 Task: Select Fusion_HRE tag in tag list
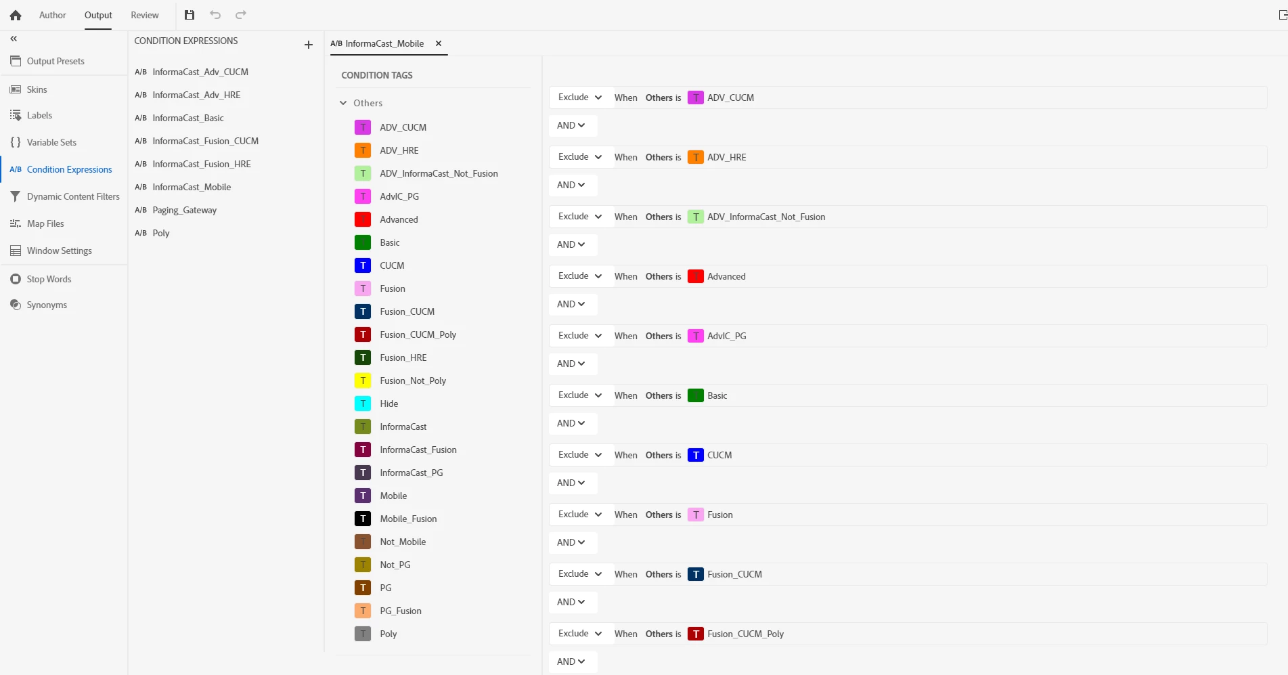[403, 357]
